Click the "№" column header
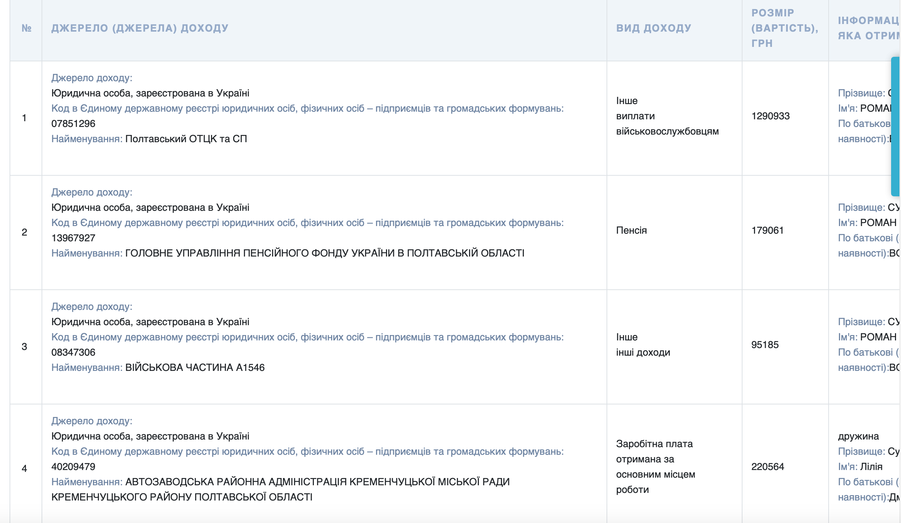The image size is (901, 523). pos(25,27)
